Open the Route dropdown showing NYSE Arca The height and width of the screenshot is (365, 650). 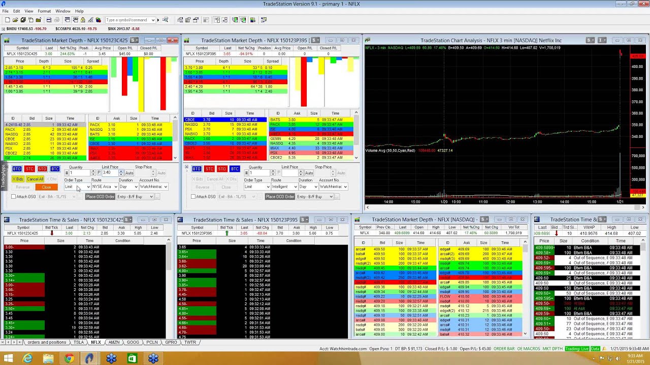(x=116, y=187)
